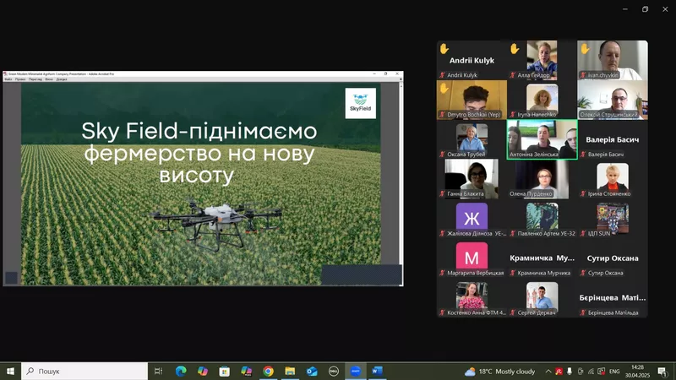The height and width of the screenshot is (380, 676).
Task: Click the microphone tray icon
Action: [x=570, y=372]
